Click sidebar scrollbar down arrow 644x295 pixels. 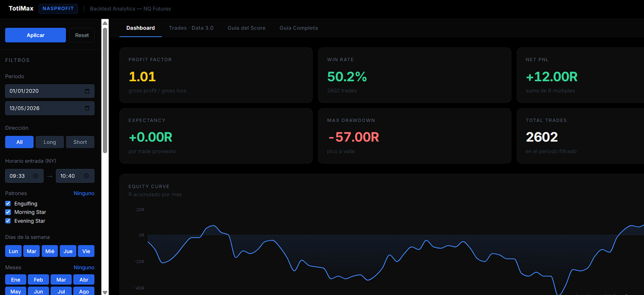click(105, 292)
